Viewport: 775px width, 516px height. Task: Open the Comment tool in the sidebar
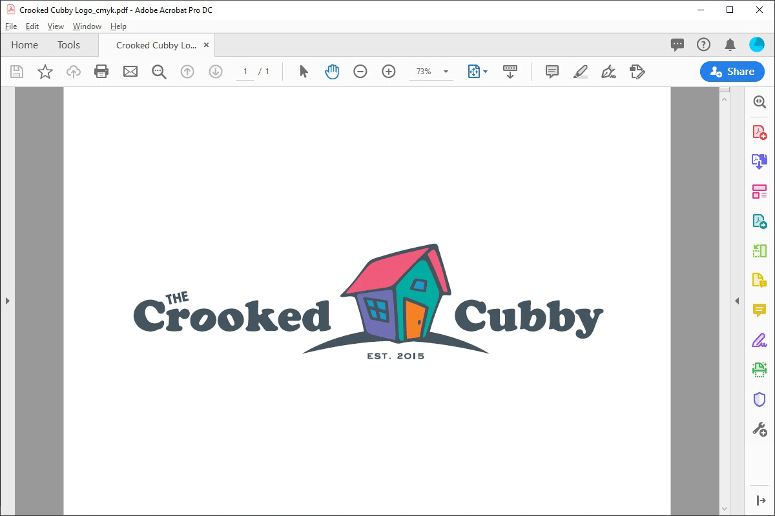coord(759,310)
